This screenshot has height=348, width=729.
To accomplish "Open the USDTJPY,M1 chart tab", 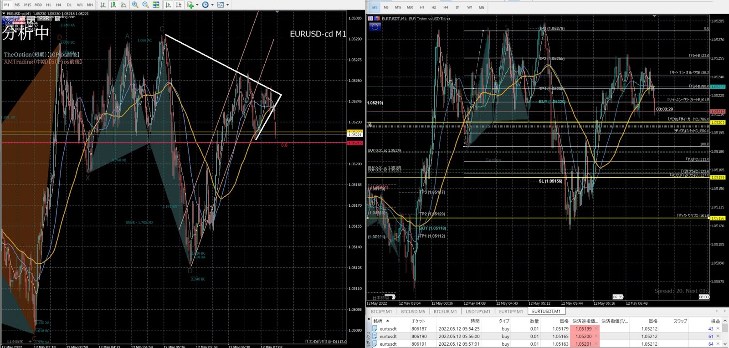I will [x=478, y=312].
